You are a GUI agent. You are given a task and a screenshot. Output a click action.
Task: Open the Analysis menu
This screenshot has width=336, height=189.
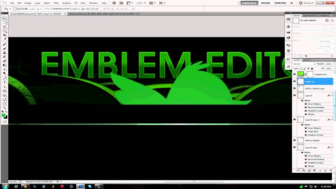66,3
